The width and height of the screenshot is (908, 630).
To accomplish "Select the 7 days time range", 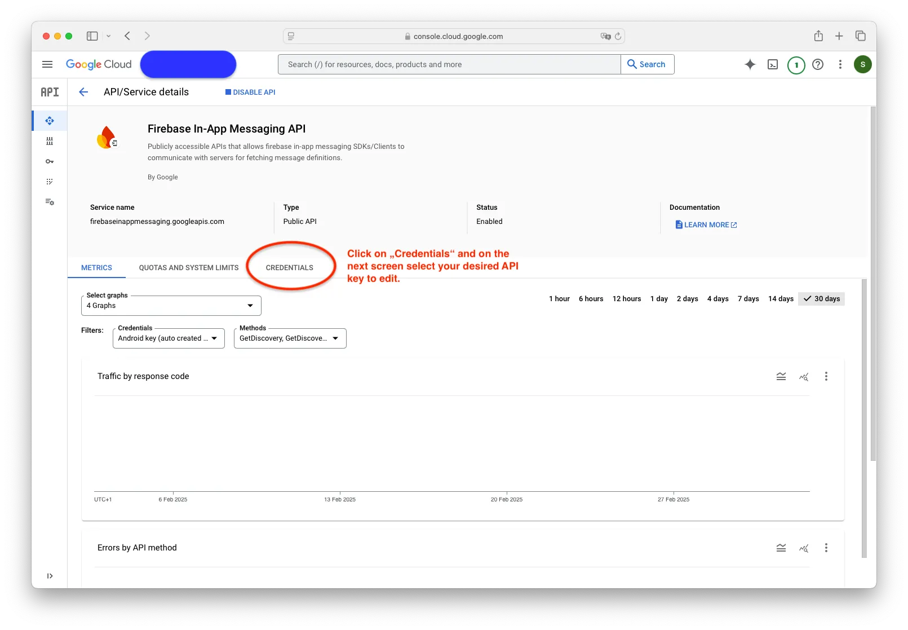I will coord(748,299).
